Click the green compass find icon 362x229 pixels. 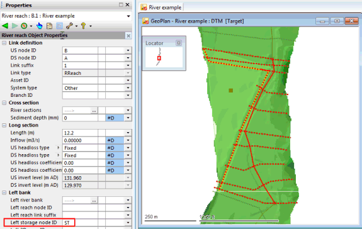point(24,26)
